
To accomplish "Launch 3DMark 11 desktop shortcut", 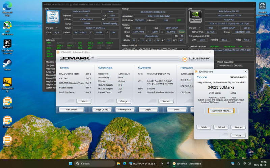I will (7, 140).
